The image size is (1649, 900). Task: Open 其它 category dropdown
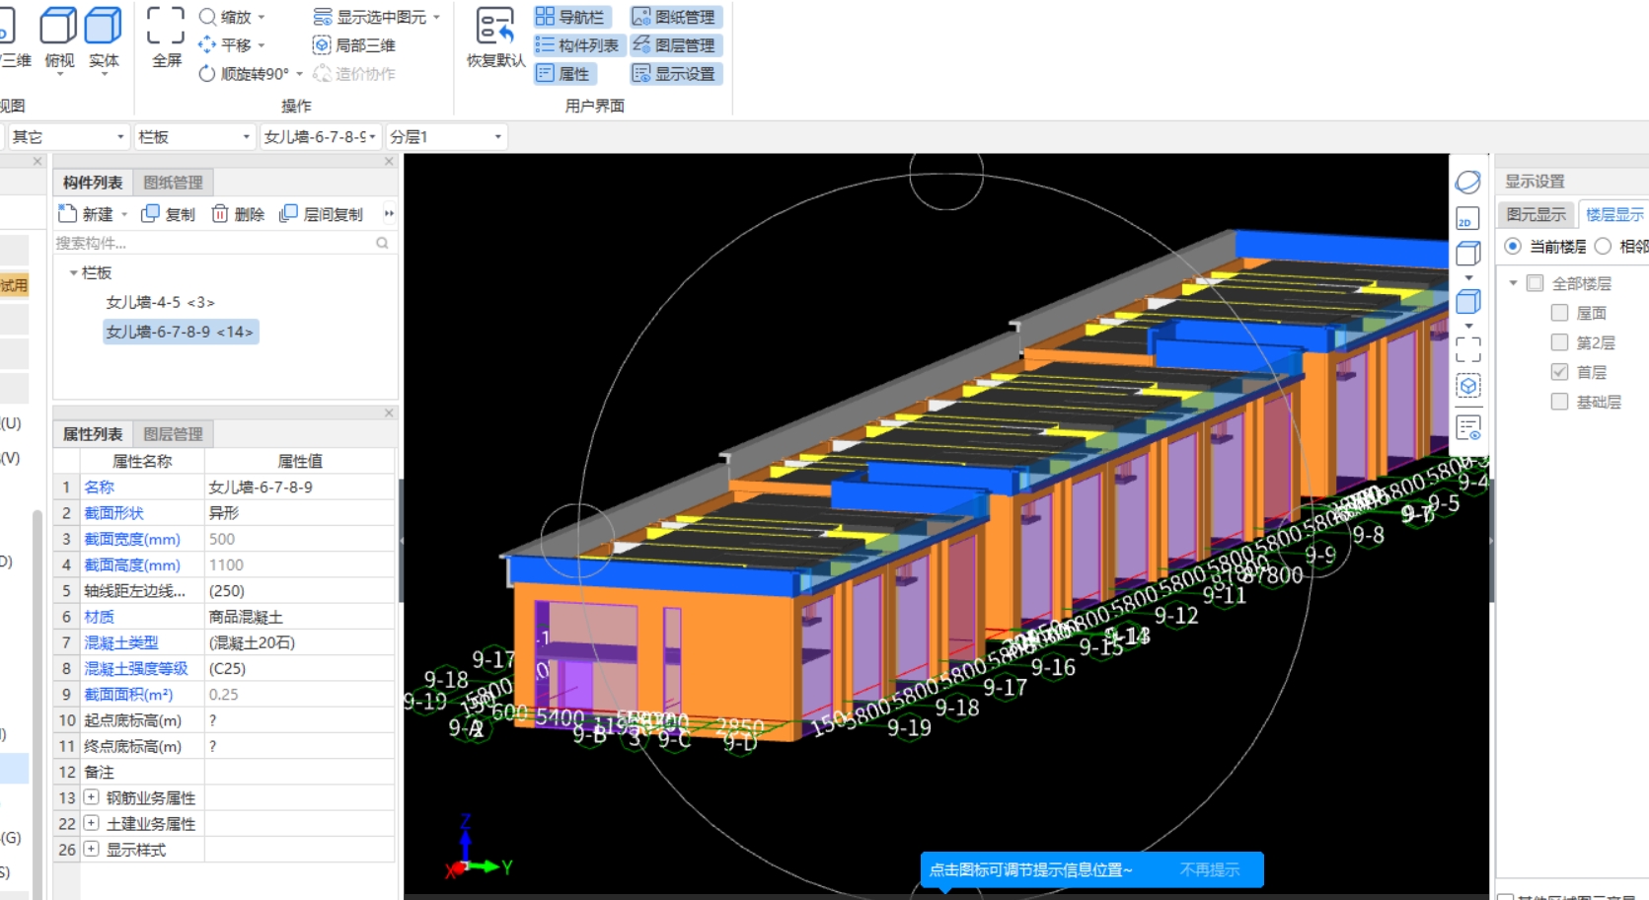pos(68,137)
